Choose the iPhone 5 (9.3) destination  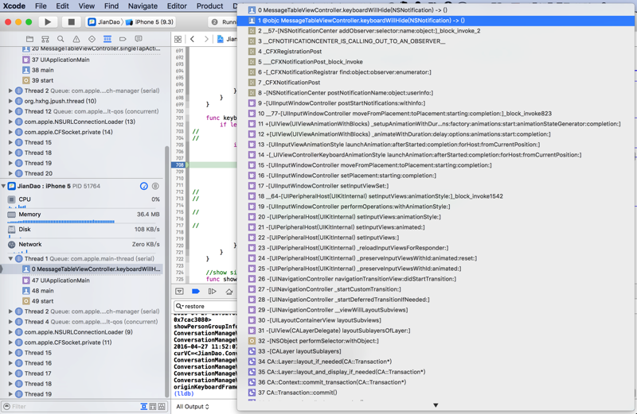pyautogui.click(x=150, y=22)
